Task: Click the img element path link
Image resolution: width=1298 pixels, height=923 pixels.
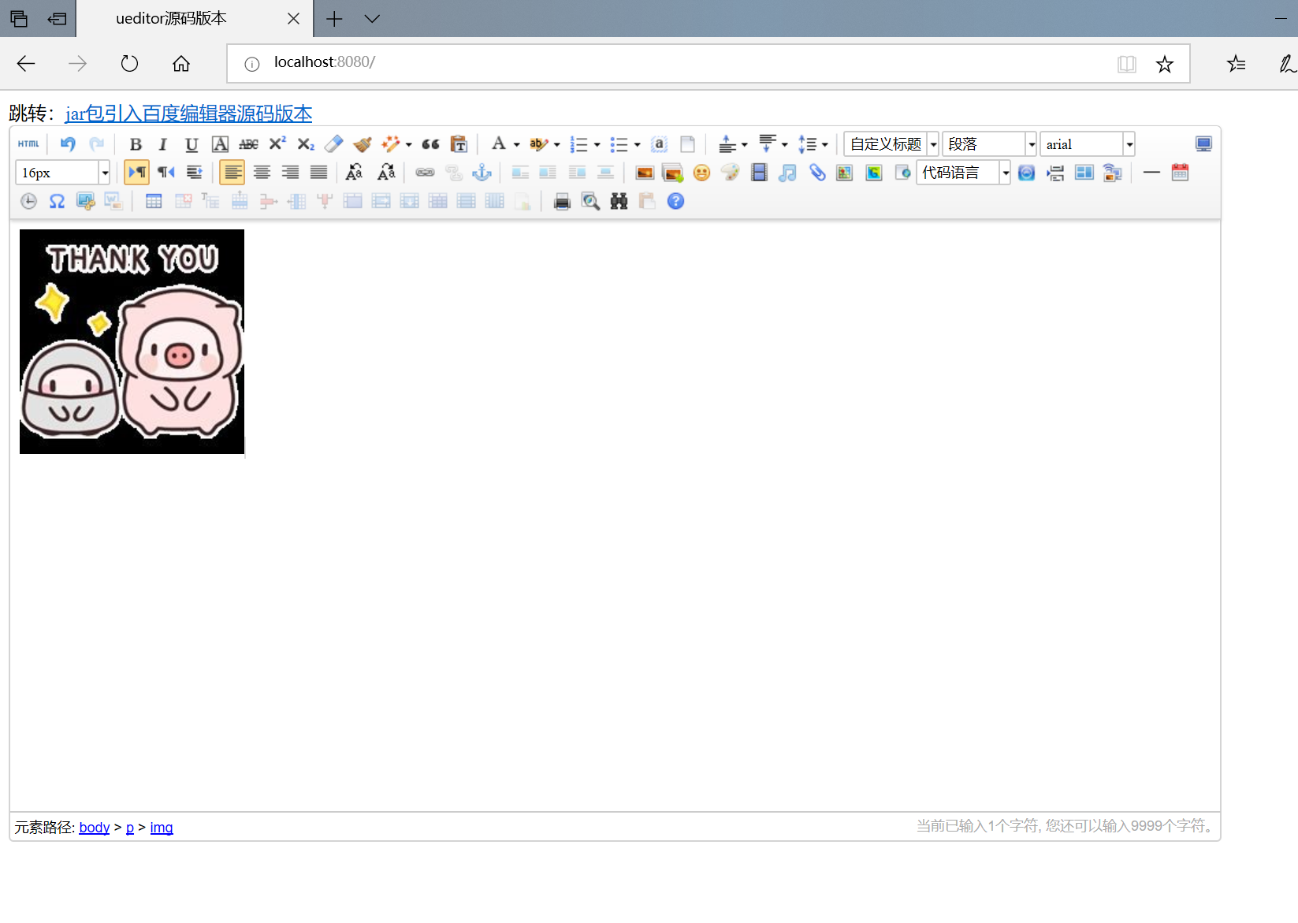Action: 162,827
